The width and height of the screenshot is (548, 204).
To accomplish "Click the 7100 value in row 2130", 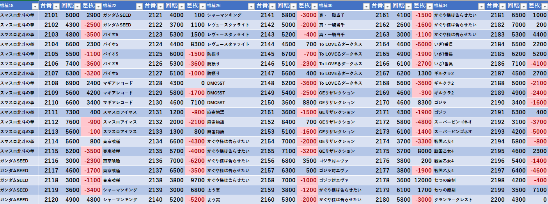I will tap(196, 103).
